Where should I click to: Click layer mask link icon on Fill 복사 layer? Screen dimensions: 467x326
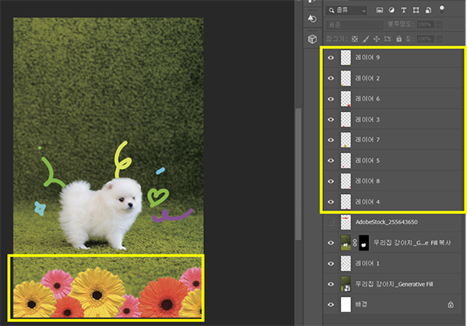pyautogui.click(x=355, y=243)
